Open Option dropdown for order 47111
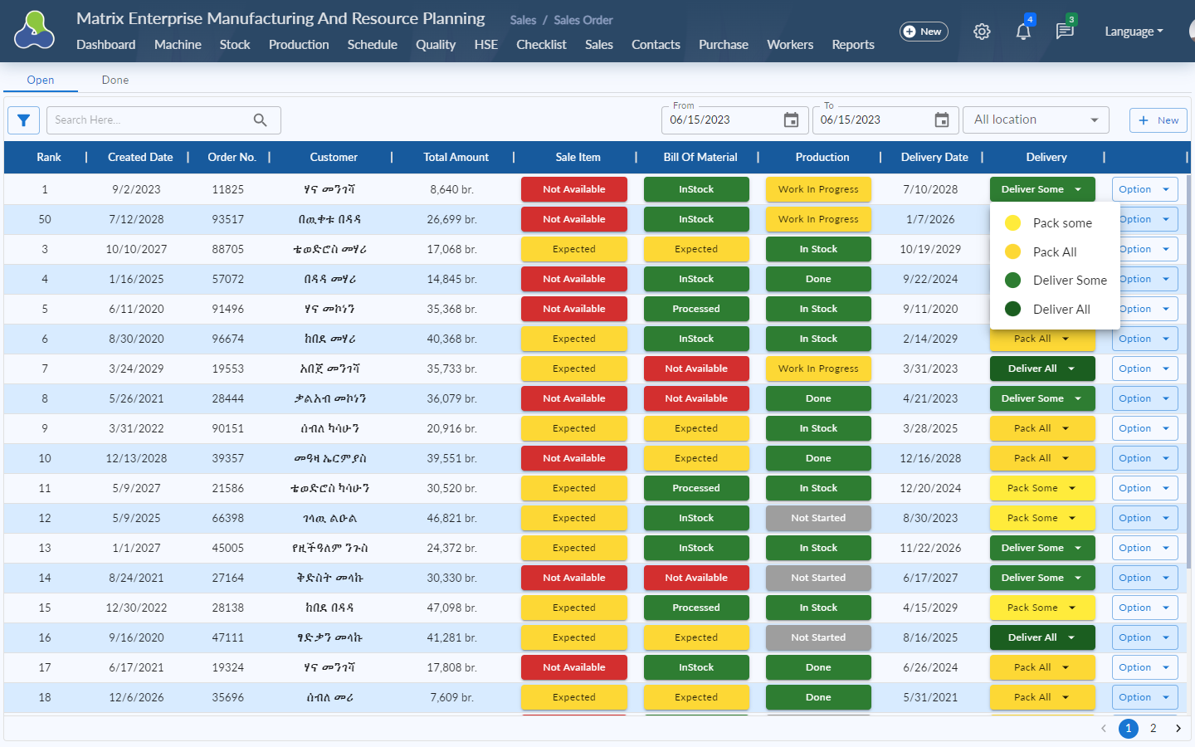The width and height of the screenshot is (1195, 747). [x=1144, y=637]
